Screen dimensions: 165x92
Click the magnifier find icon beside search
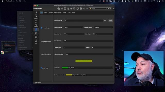pos(113,9)
